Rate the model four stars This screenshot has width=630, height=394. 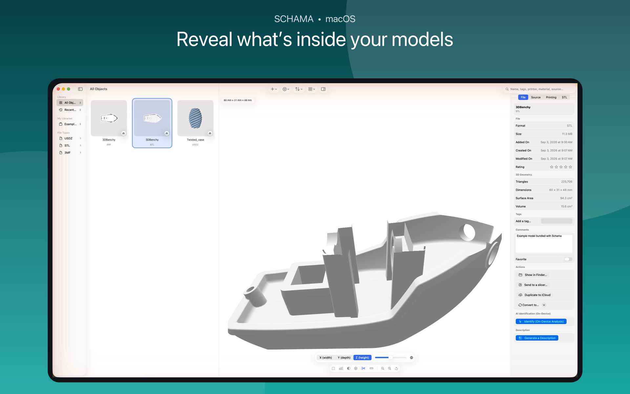566,167
